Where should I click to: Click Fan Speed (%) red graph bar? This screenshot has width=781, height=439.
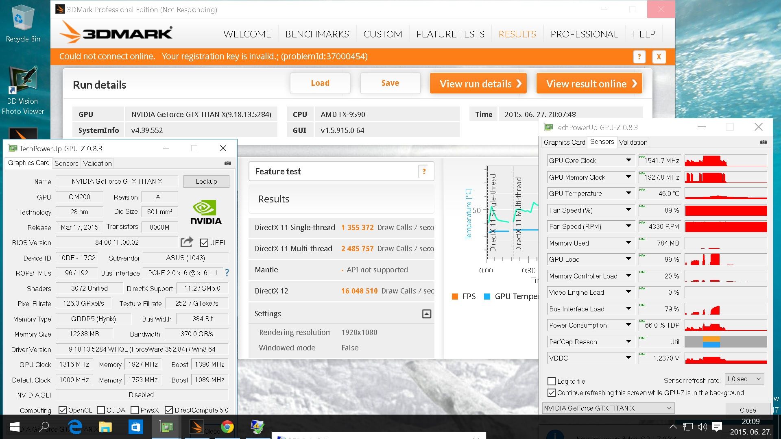click(726, 210)
